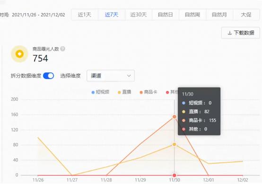The height and width of the screenshot is (184, 262).
Task: Click the yellow 直播 data point on 11/30
Action: pos(175,144)
